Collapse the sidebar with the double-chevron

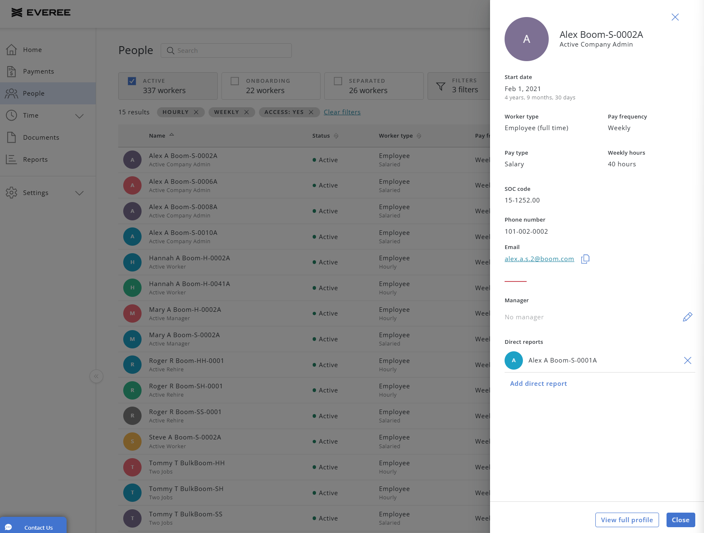[x=96, y=376]
